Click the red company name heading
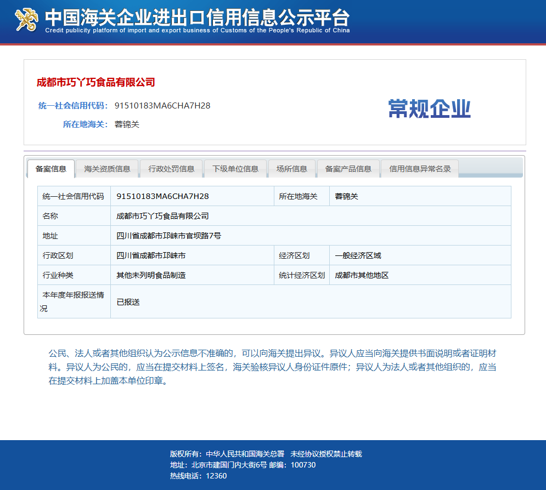The image size is (546, 490). 96,82
